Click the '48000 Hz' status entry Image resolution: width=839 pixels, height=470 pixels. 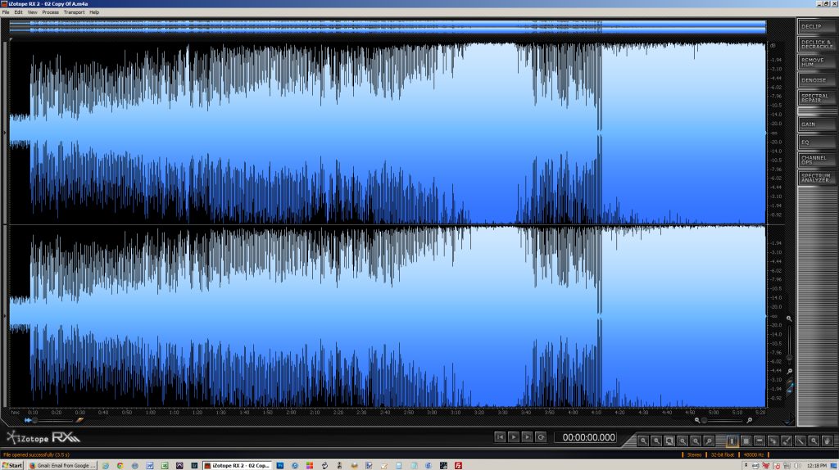(x=754, y=454)
